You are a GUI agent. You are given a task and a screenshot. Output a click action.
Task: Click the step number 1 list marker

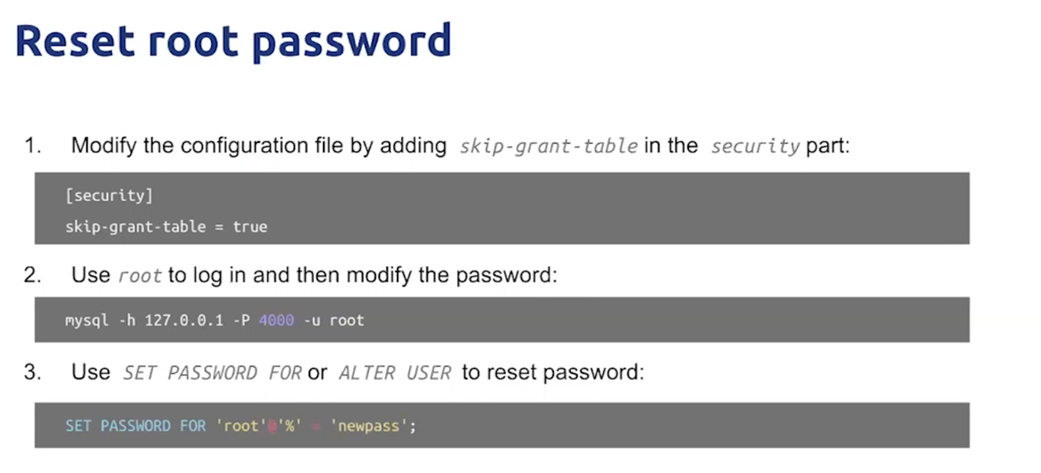33,145
